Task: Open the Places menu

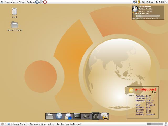Action: [22, 2]
